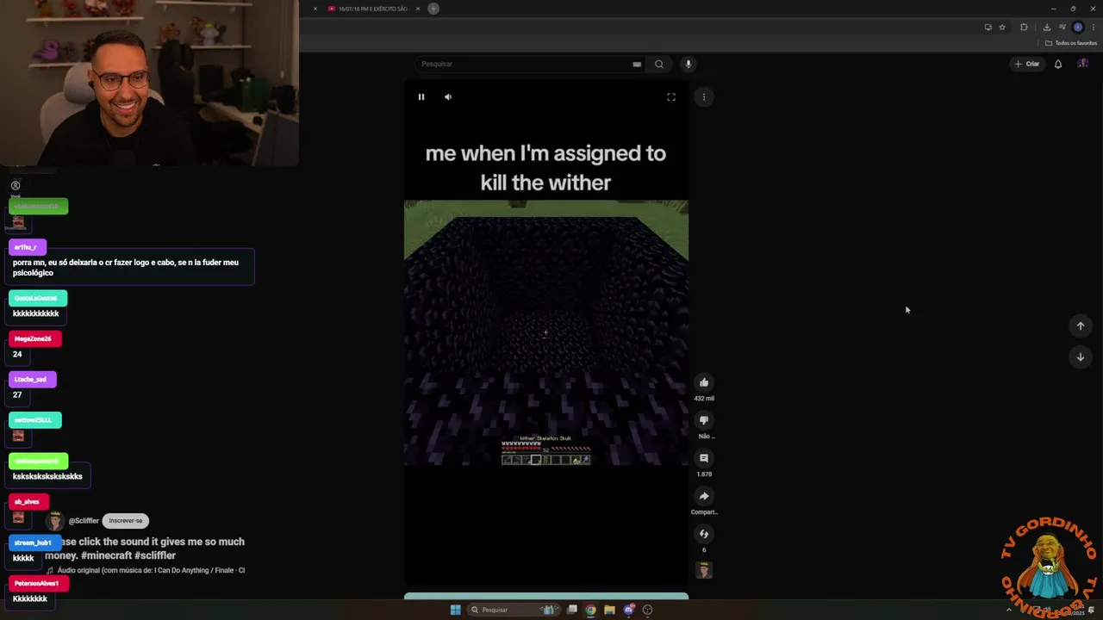Open the @Scliffler channel link
1103x620 pixels.
click(x=84, y=521)
